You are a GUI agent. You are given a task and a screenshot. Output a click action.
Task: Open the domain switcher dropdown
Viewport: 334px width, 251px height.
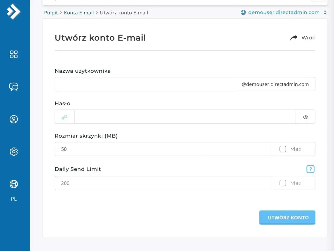tap(325, 12)
